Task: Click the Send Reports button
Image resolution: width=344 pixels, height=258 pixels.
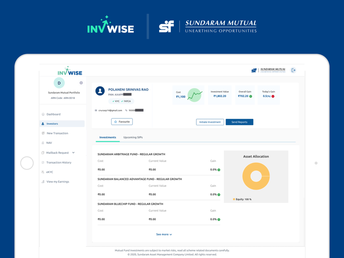Action: coord(239,122)
